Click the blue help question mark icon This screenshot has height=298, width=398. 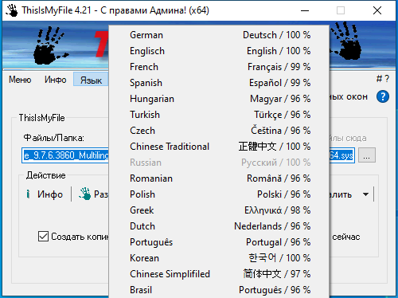[x=383, y=96]
